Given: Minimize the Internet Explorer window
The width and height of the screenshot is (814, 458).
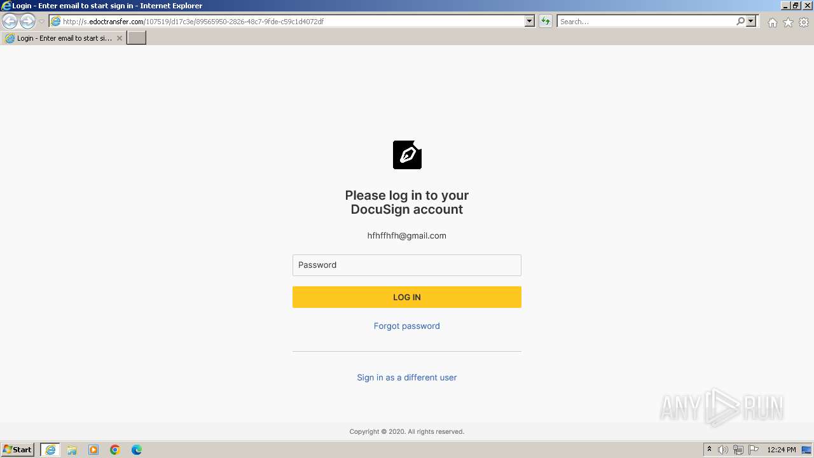Looking at the screenshot, I should point(785,6).
